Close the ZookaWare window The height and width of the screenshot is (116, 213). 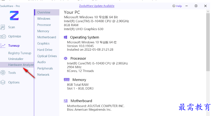(x=205, y=6)
